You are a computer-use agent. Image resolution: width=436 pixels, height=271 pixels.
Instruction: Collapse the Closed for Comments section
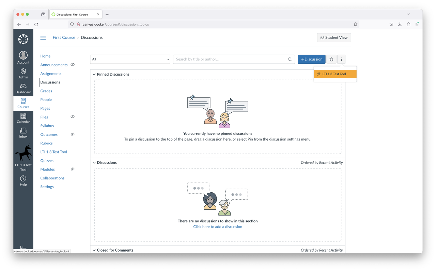(94, 250)
